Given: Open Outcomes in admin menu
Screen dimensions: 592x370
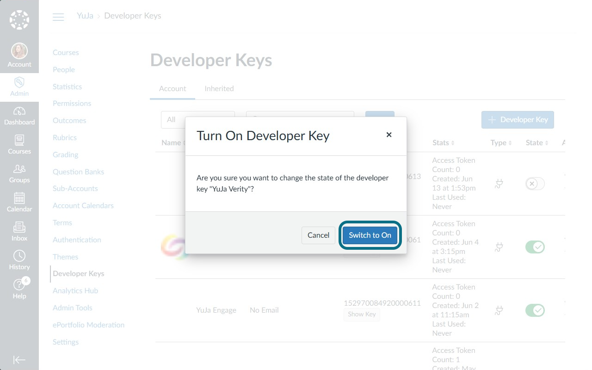Looking at the screenshot, I should (x=69, y=120).
